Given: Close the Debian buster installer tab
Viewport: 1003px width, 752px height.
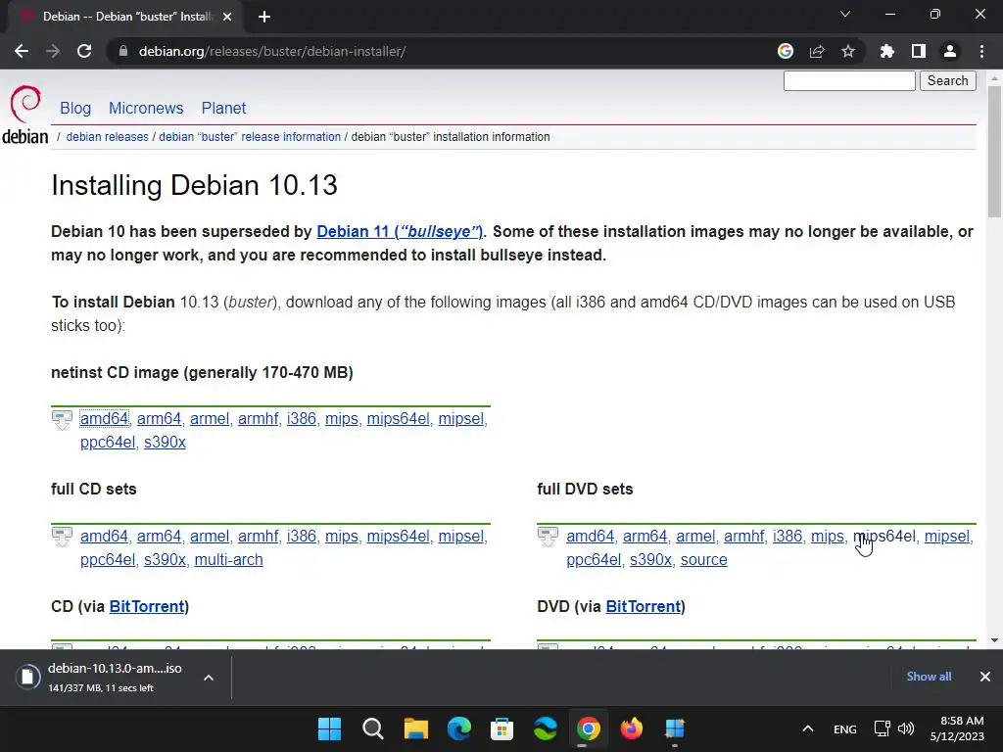Looking at the screenshot, I should click(227, 17).
